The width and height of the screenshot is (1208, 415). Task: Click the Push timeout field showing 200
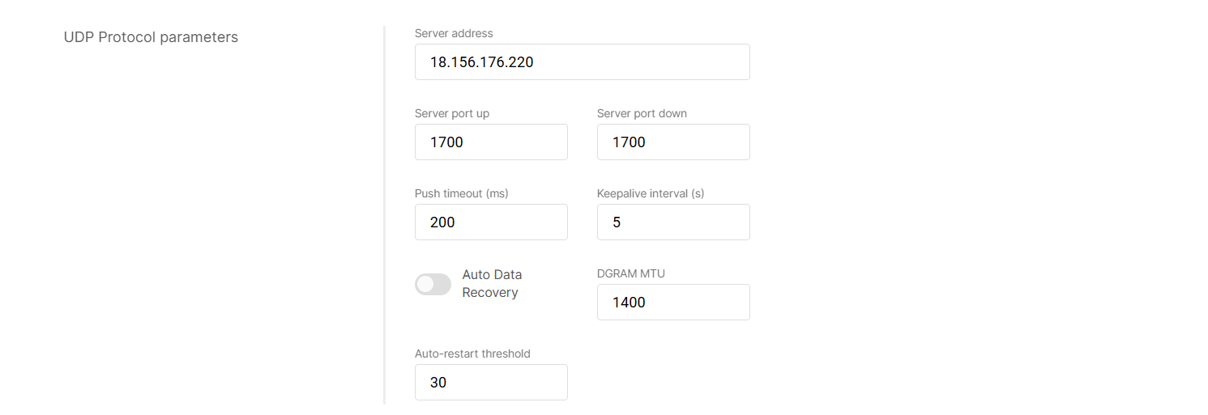click(x=491, y=222)
